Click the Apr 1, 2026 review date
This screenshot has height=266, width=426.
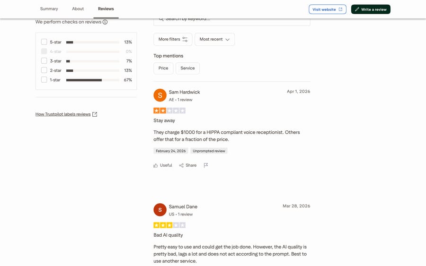(x=298, y=91)
